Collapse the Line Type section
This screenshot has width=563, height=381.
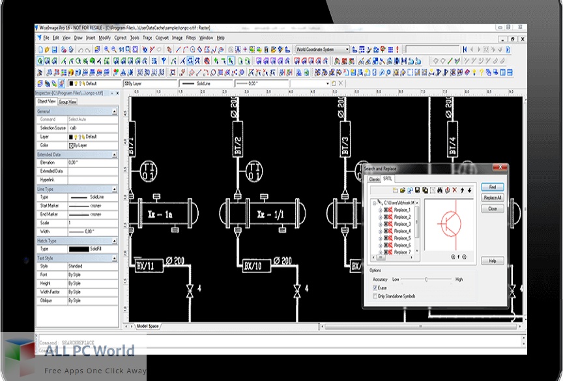pos(115,189)
